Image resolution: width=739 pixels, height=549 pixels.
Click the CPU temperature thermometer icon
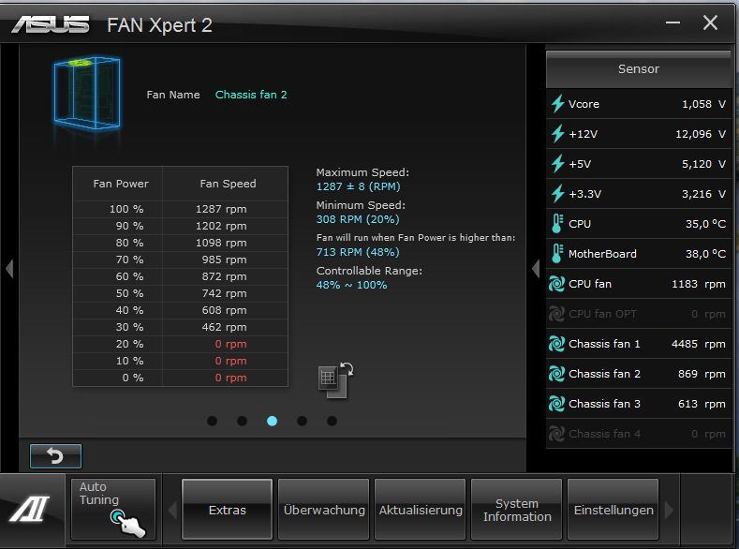point(557,224)
